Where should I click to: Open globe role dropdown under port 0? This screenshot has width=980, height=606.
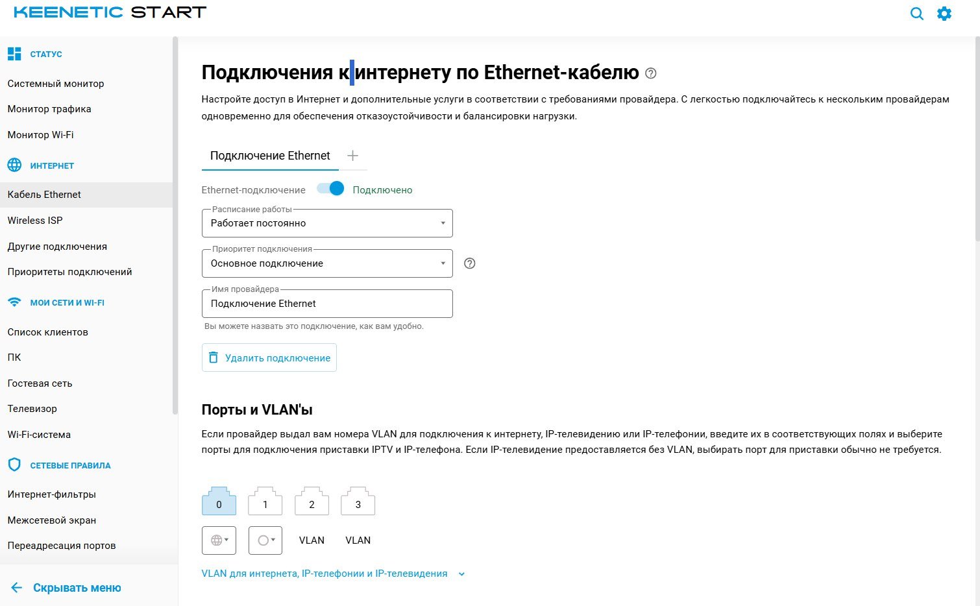pos(219,540)
